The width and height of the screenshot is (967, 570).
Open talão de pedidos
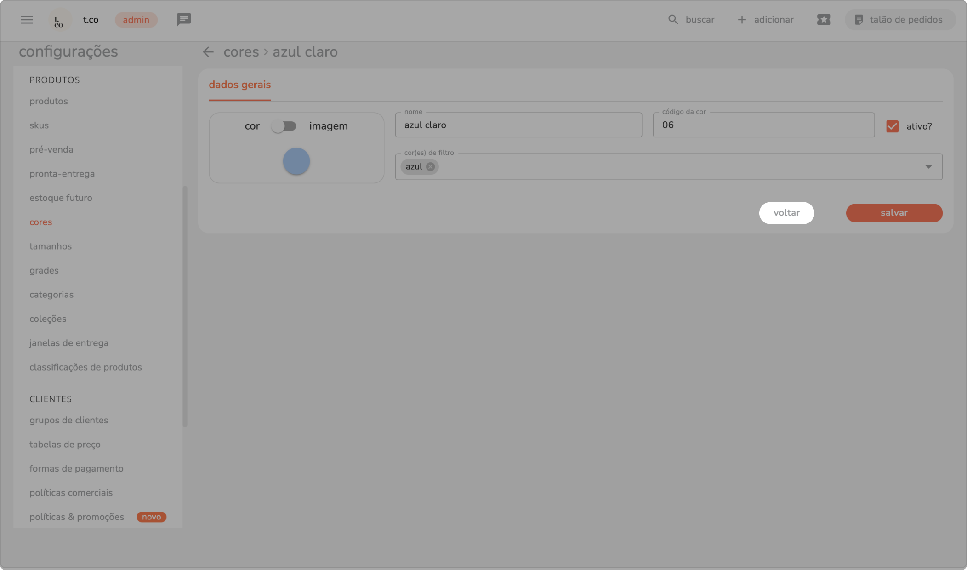(899, 20)
